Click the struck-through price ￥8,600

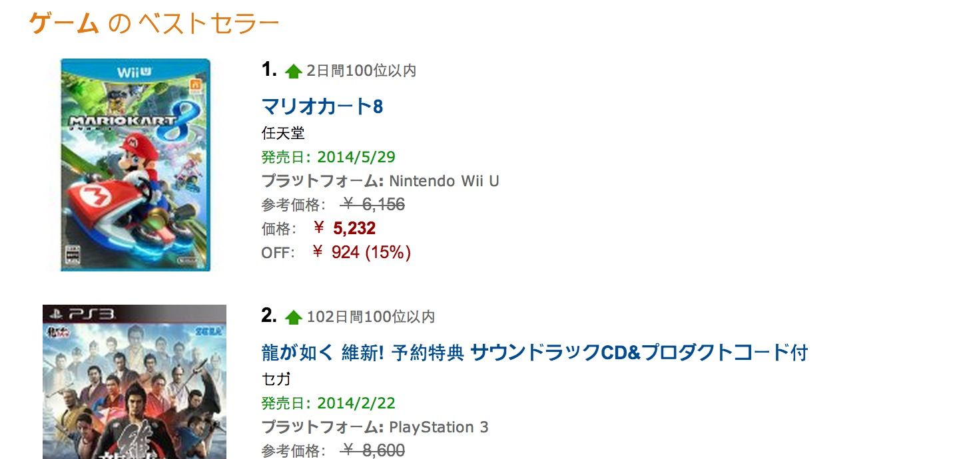click(373, 451)
